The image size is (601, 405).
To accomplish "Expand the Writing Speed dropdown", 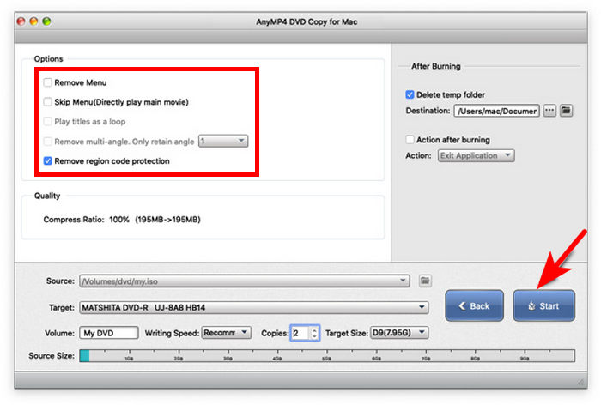I will [x=227, y=333].
